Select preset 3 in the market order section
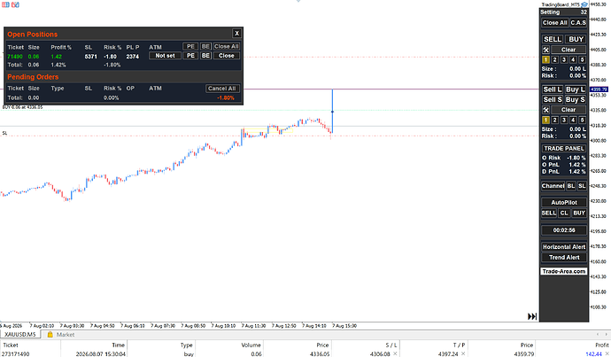611x357 pixels. [564, 59]
